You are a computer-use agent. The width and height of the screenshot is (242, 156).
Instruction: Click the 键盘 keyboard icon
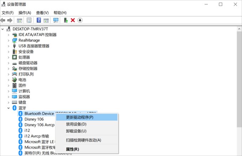click(x=15, y=102)
